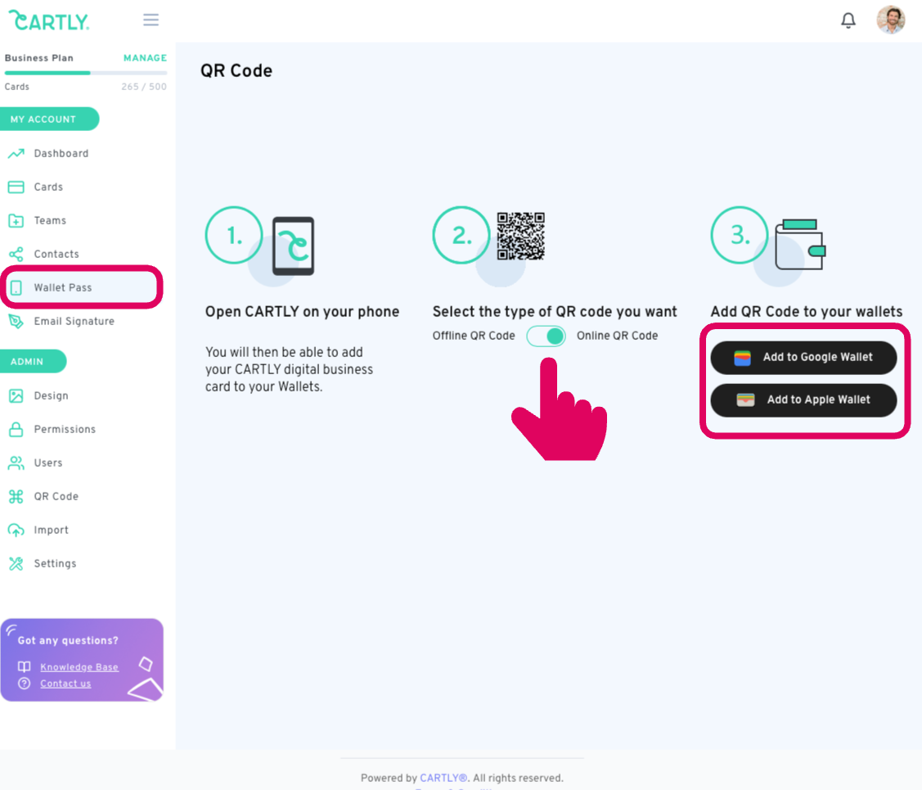The height and width of the screenshot is (790, 922).
Task: Click the 'Business Plan' label
Action: (38, 57)
